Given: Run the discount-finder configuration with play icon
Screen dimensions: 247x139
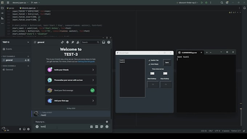Looking at the screenshot, I should 202,3.
